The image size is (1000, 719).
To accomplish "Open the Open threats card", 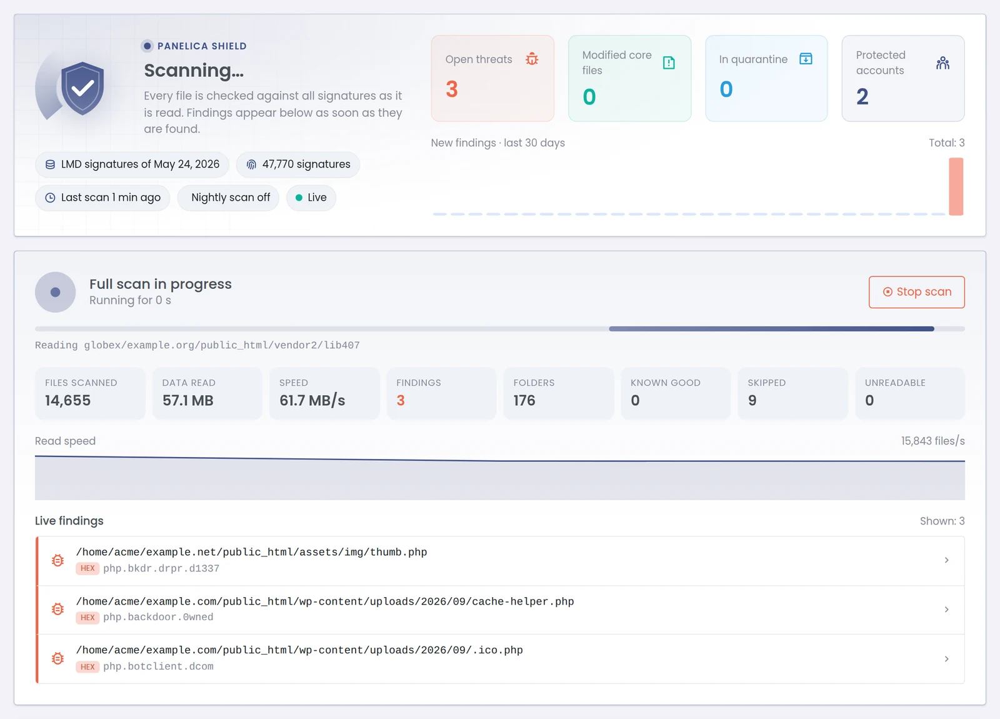I will pos(492,78).
